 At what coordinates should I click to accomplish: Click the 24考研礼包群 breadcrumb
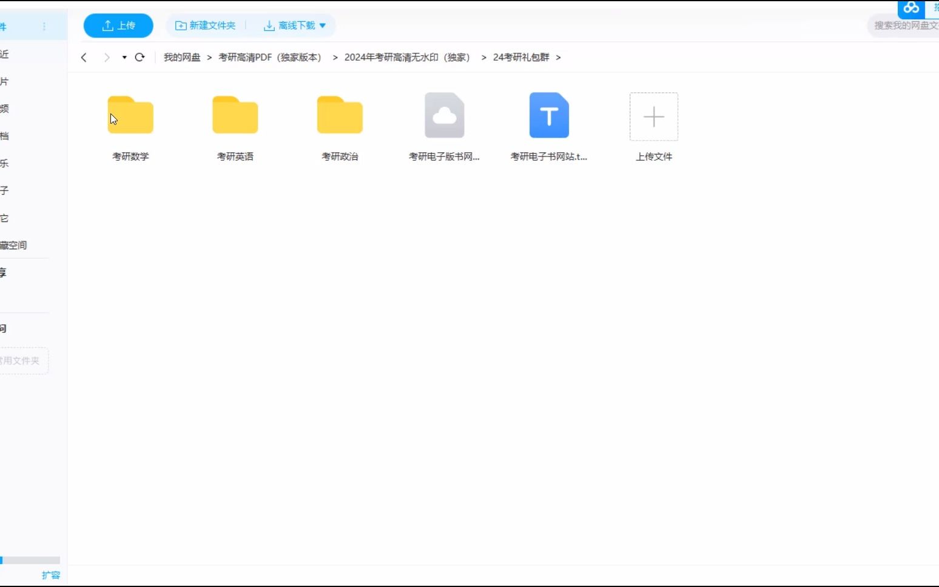click(521, 57)
